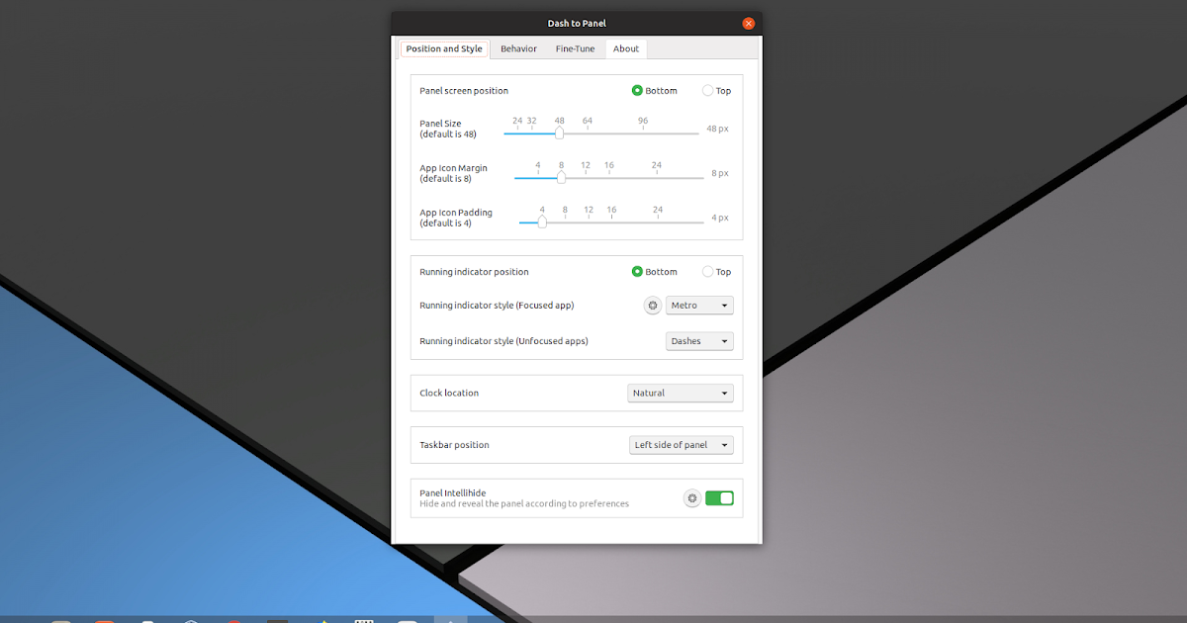Open the Taskbar position dropdown
This screenshot has height=623, width=1187.
(681, 444)
